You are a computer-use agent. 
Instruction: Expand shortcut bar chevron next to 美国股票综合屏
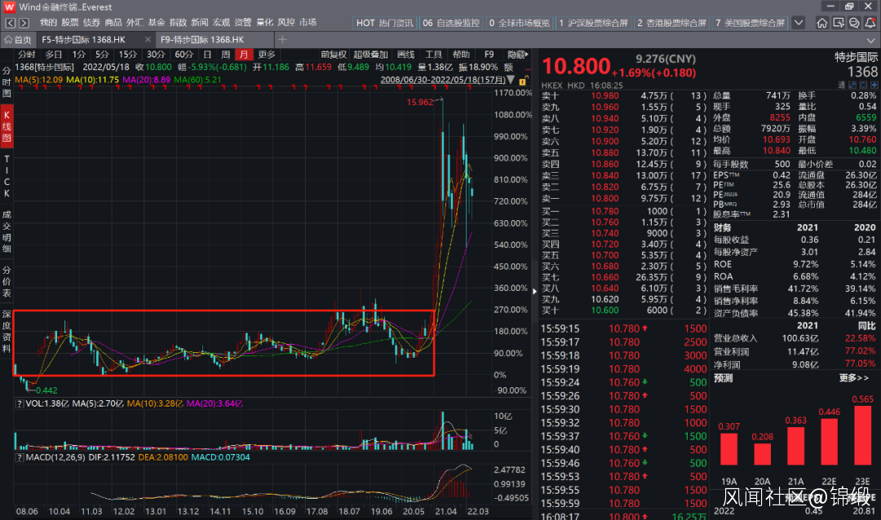coord(799,23)
